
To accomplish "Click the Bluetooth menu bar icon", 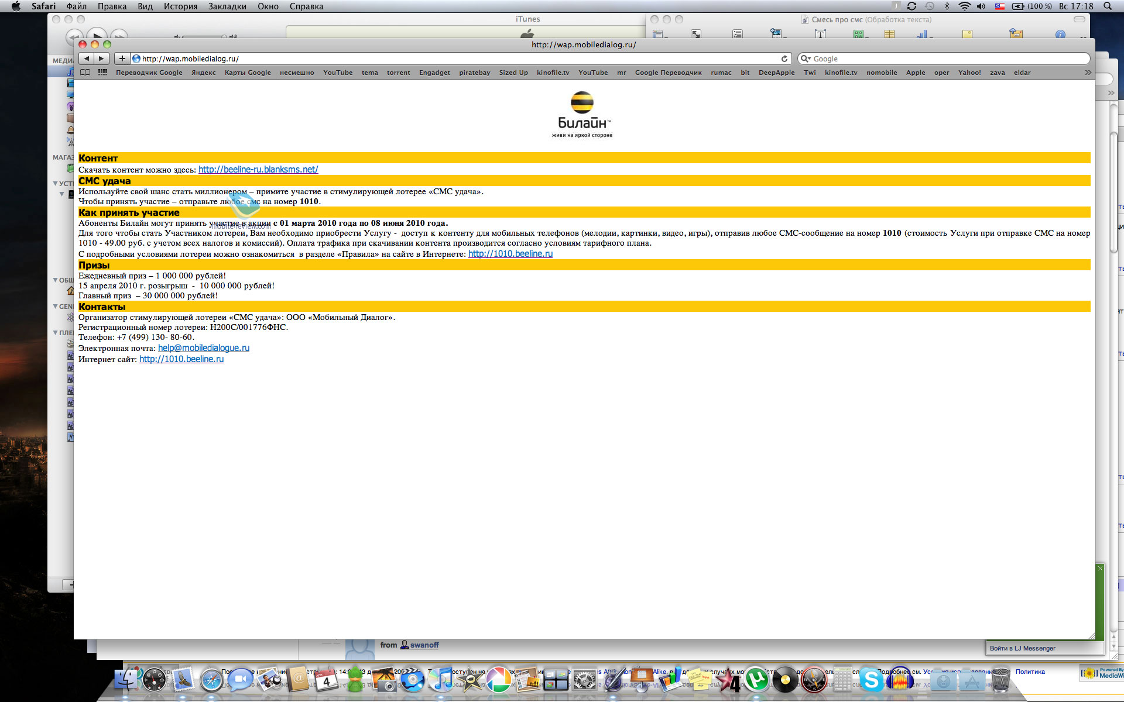I will click(947, 6).
